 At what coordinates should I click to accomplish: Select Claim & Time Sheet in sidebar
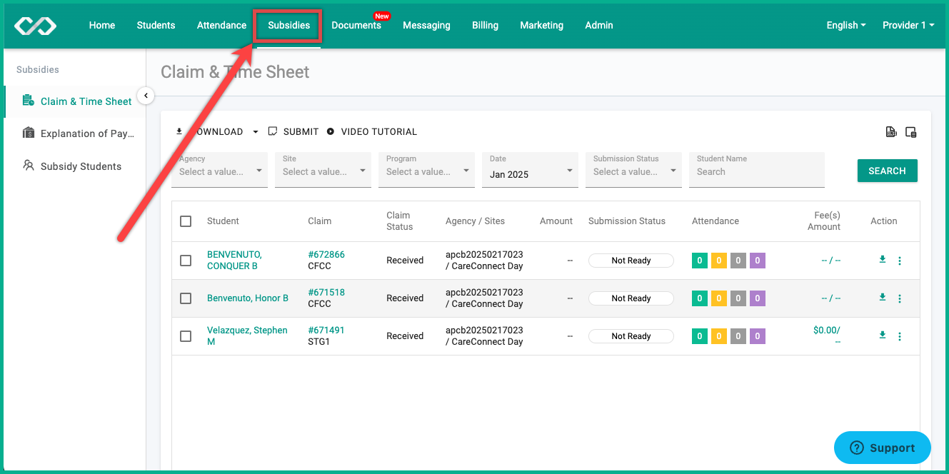tap(76, 101)
